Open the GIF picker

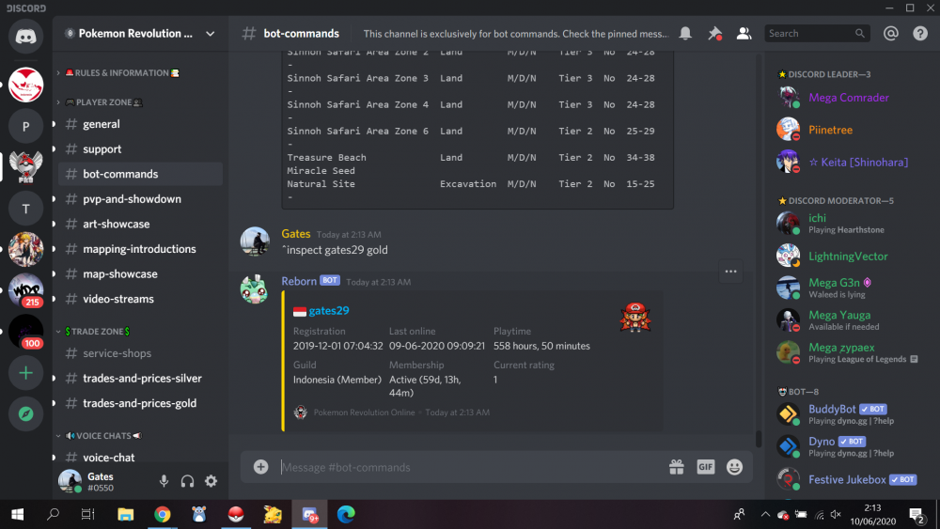705,467
